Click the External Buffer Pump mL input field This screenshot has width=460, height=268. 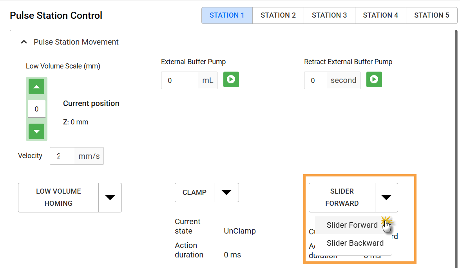pyautogui.click(x=179, y=81)
